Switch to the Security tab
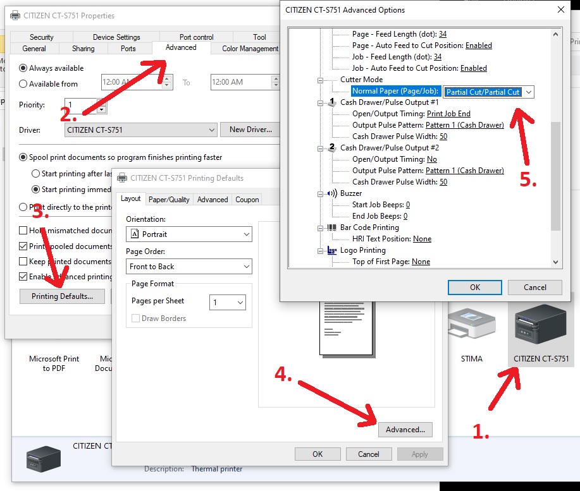Image resolution: width=580 pixels, height=491 pixels. pyautogui.click(x=42, y=37)
